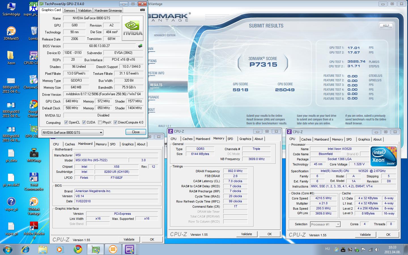
Task: Toggle the OpenCL checkbox
Action: pyautogui.click(x=66, y=122)
